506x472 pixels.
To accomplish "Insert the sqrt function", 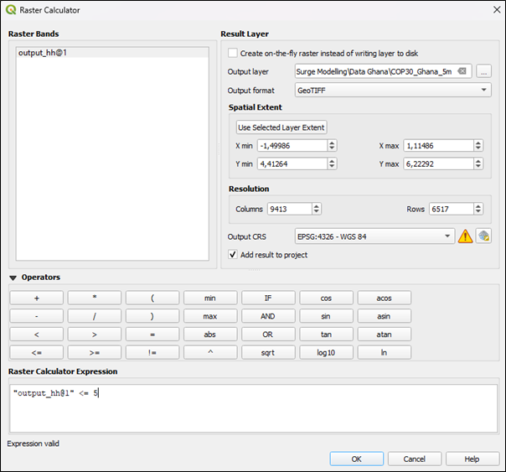I will click(268, 352).
